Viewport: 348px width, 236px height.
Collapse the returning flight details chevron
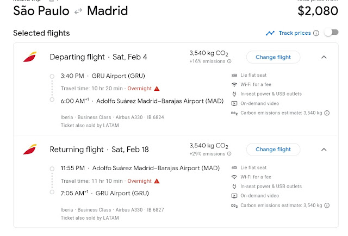[x=324, y=150]
